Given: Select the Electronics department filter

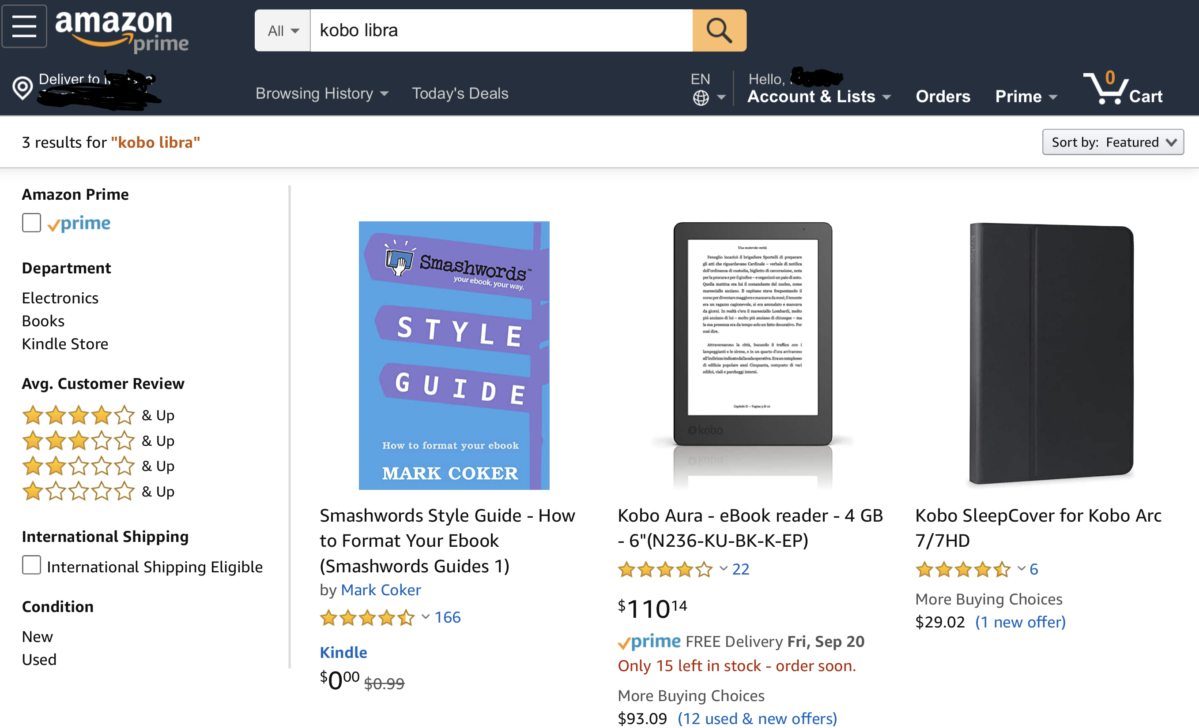Looking at the screenshot, I should (x=60, y=298).
